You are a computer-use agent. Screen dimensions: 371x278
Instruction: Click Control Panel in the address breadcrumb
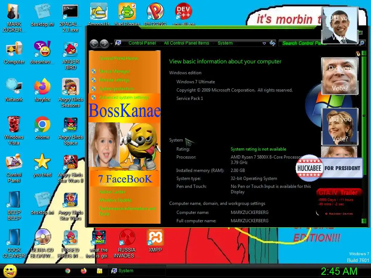(142, 43)
